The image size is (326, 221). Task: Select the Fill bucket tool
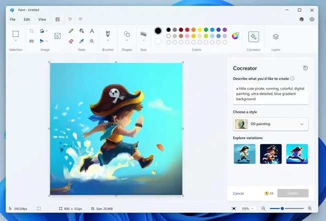81,31
